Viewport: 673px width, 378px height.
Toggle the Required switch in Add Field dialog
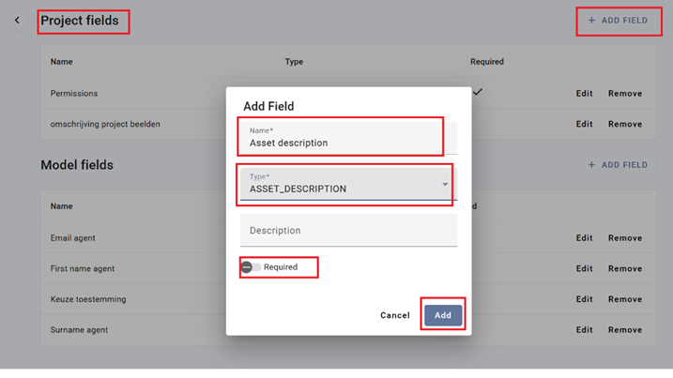(x=251, y=267)
